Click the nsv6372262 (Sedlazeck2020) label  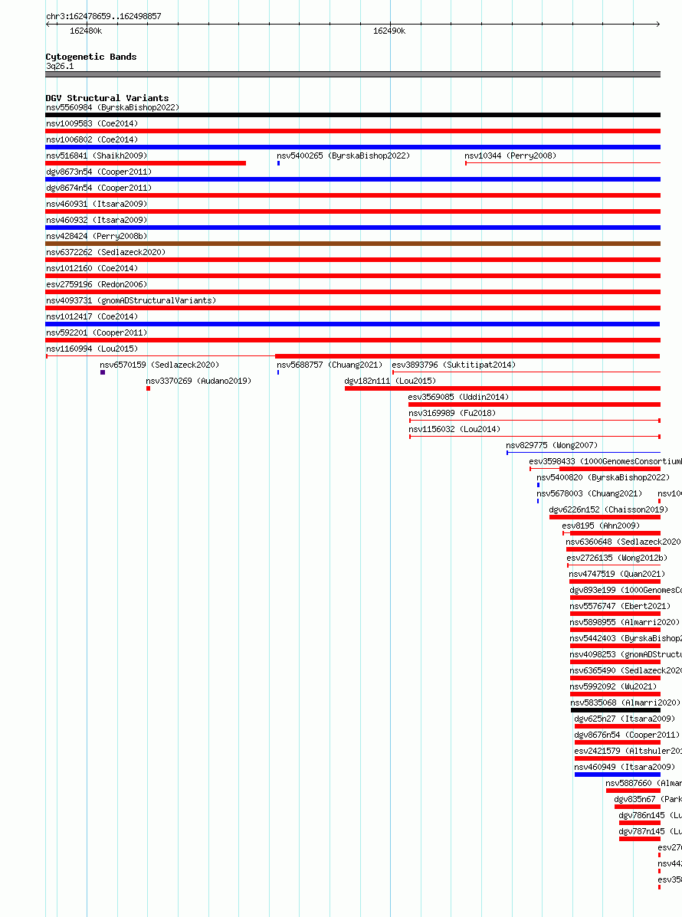[x=106, y=252]
